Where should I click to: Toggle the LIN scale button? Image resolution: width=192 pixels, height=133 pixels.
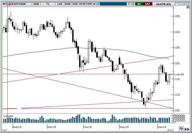pyautogui.click(x=60, y=4)
